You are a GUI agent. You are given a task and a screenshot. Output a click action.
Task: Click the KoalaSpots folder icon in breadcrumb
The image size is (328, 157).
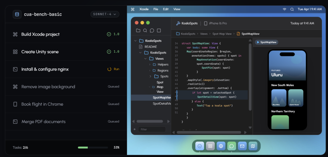(x=178, y=34)
